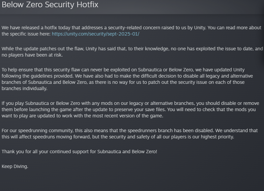Screen dimensions: 264x191
Task: Click the "Thank you for all your continued support" line
Action: click(79, 151)
